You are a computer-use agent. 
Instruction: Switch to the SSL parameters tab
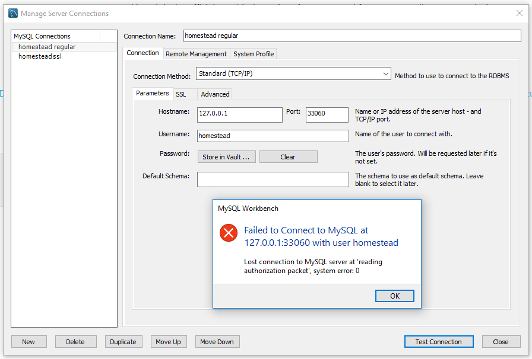coord(181,94)
